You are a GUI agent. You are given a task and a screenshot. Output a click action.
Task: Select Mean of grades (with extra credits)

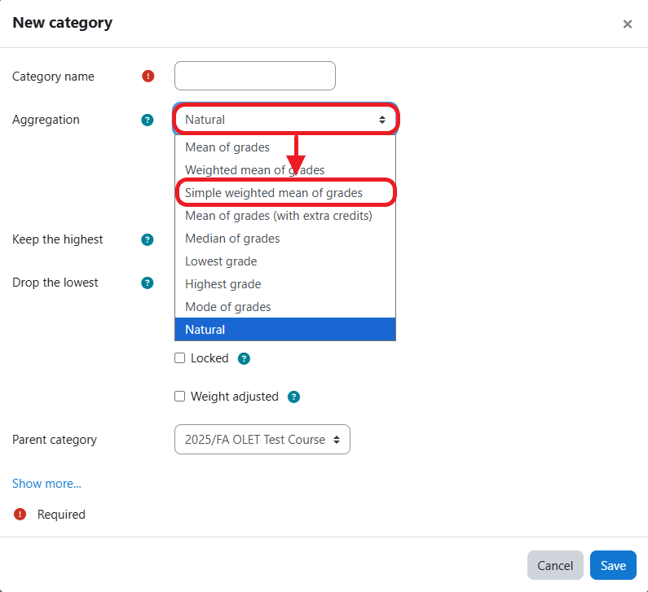pos(278,216)
